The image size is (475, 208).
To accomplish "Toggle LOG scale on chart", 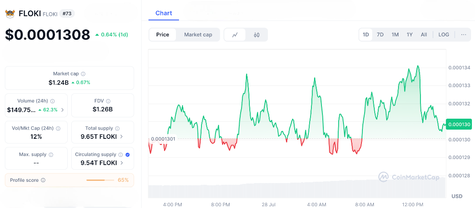I will point(444,35).
